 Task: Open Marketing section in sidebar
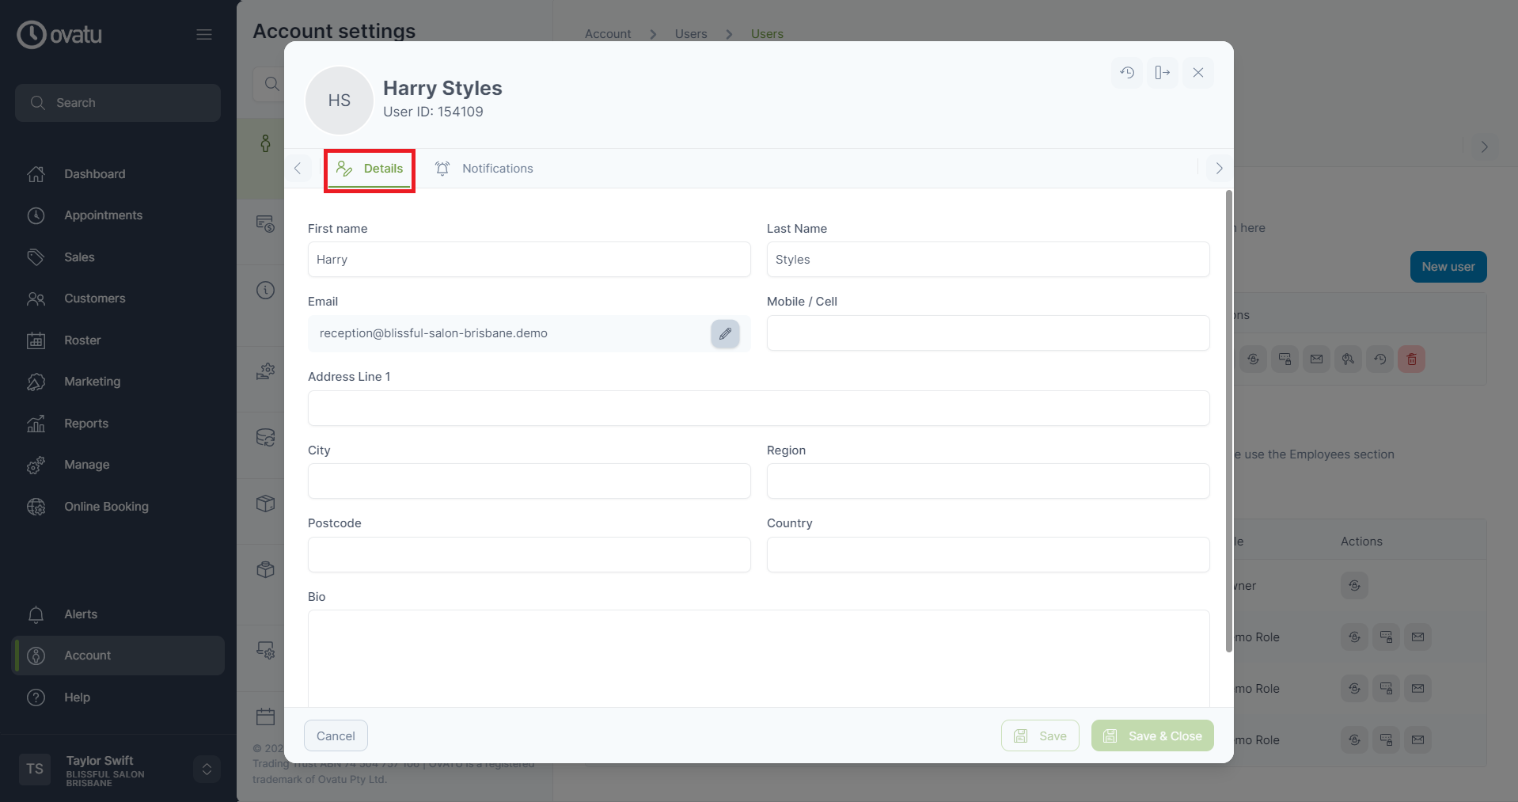point(92,382)
